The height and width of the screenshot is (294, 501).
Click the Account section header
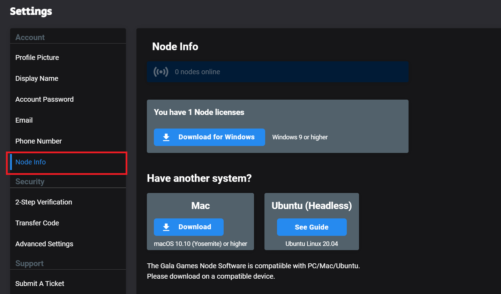click(30, 37)
